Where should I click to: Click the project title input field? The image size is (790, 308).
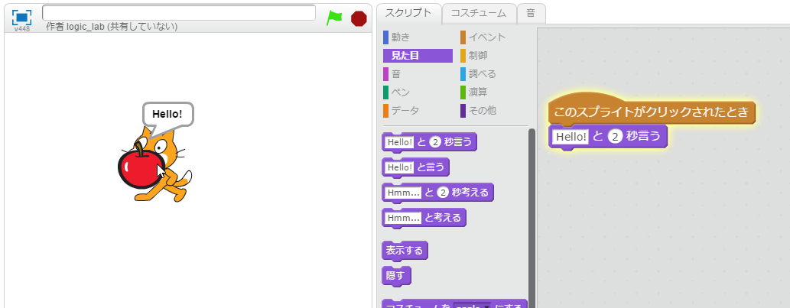tap(179, 12)
